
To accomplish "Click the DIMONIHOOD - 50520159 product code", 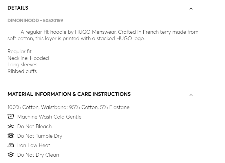I will (35, 21).
